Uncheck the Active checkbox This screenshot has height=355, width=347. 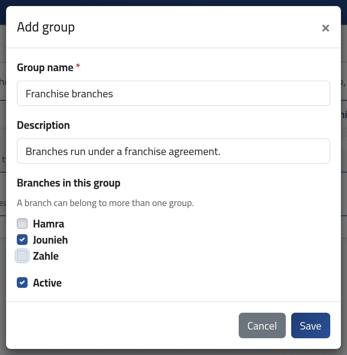[22, 283]
